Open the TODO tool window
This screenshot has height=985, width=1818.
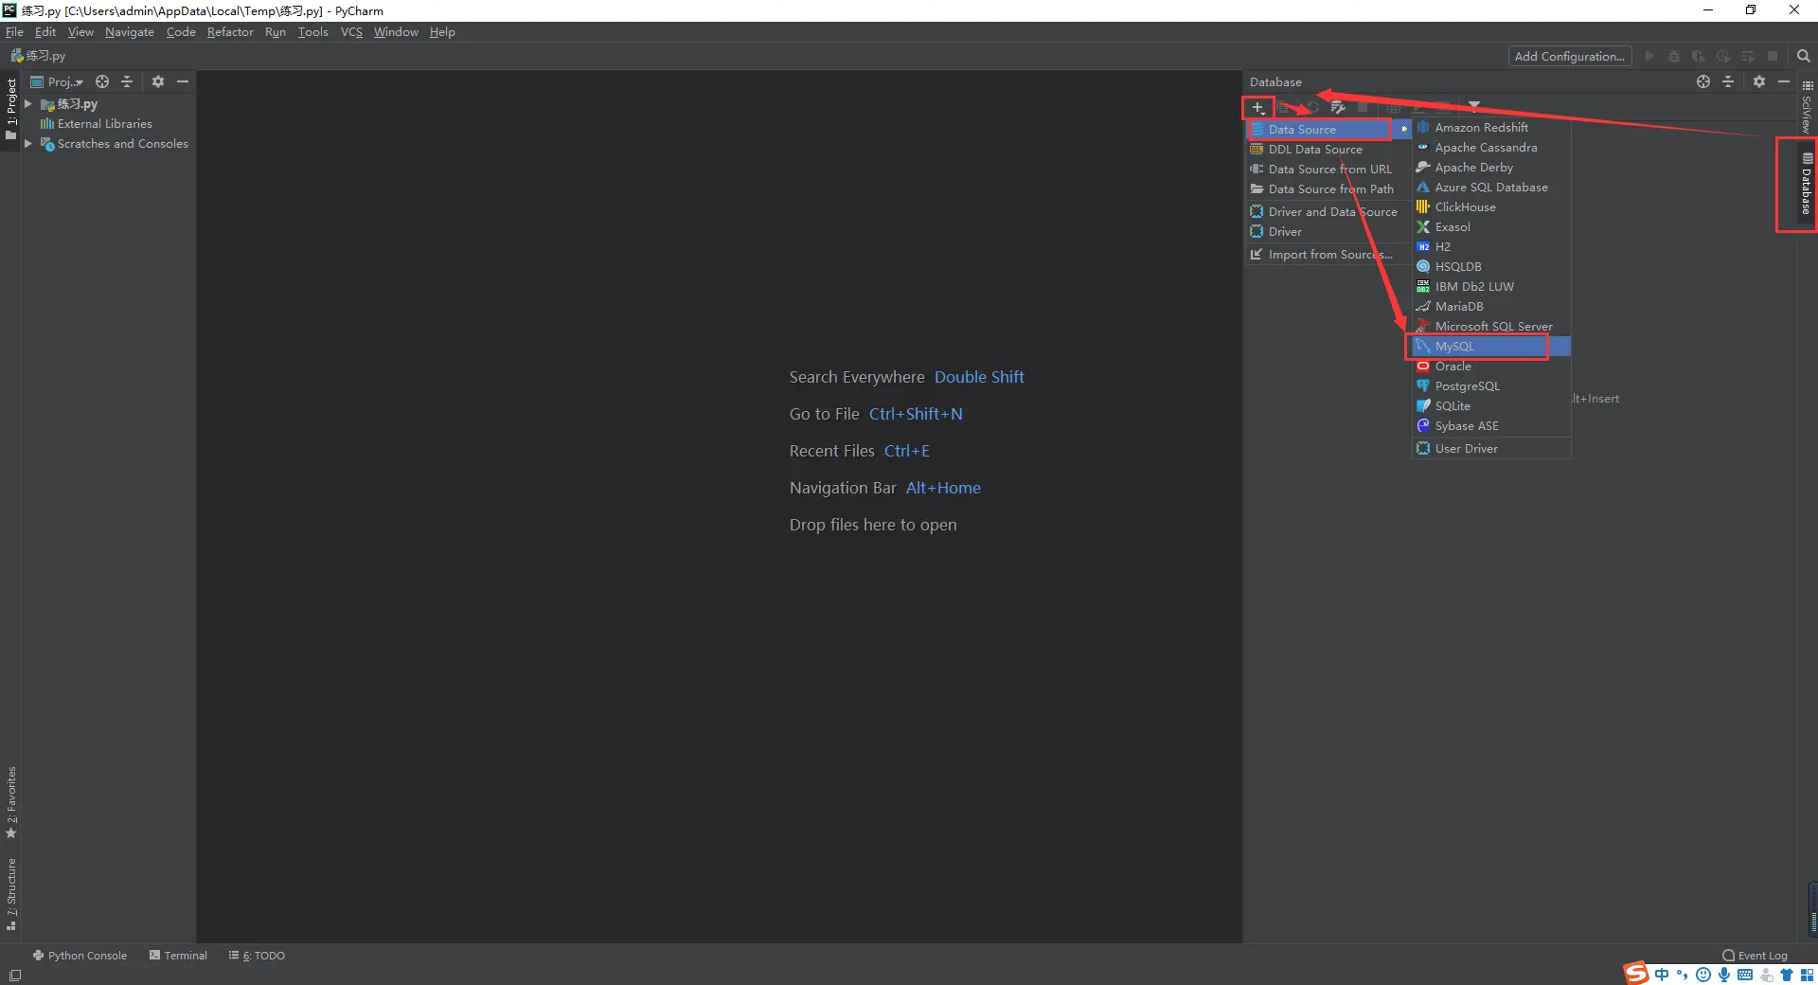[257, 956]
